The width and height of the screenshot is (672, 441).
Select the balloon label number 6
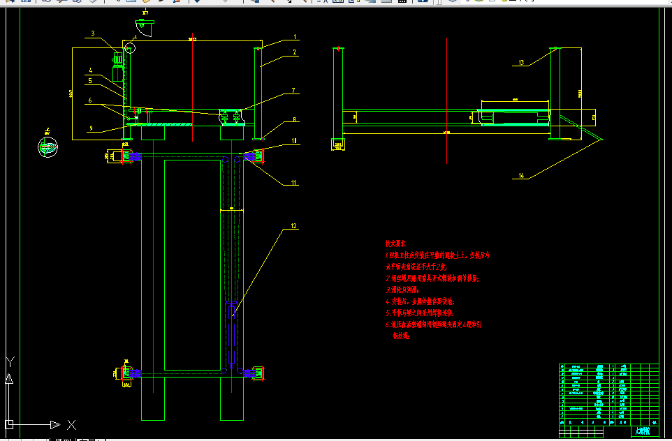(90, 100)
